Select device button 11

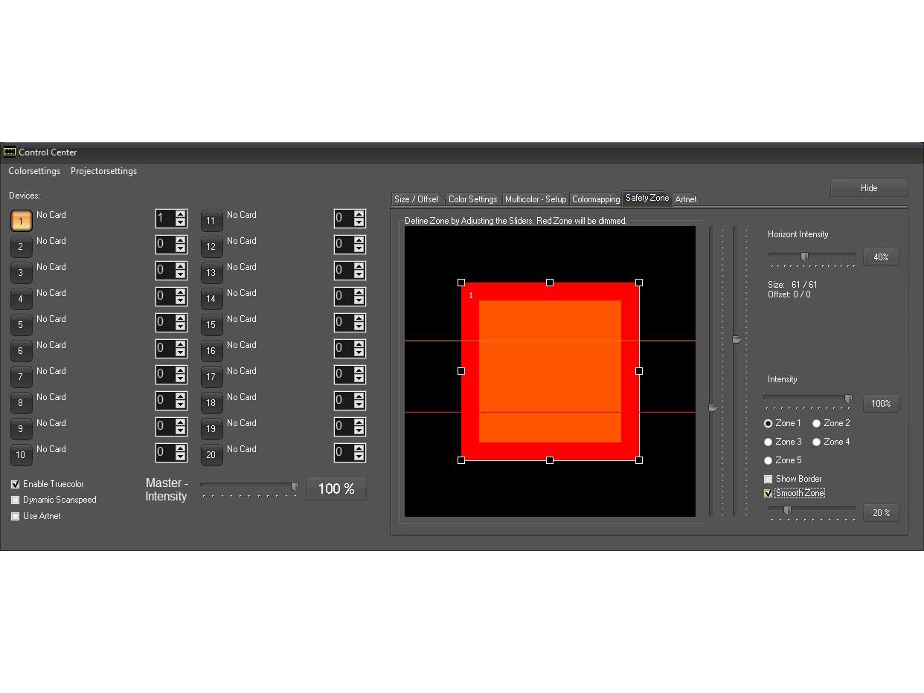[211, 221]
